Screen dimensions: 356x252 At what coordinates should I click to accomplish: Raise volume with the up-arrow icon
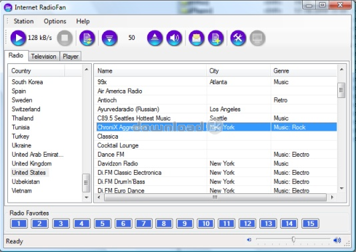click(155, 38)
